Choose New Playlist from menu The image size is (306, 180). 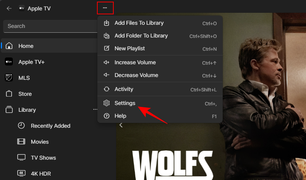click(160, 49)
